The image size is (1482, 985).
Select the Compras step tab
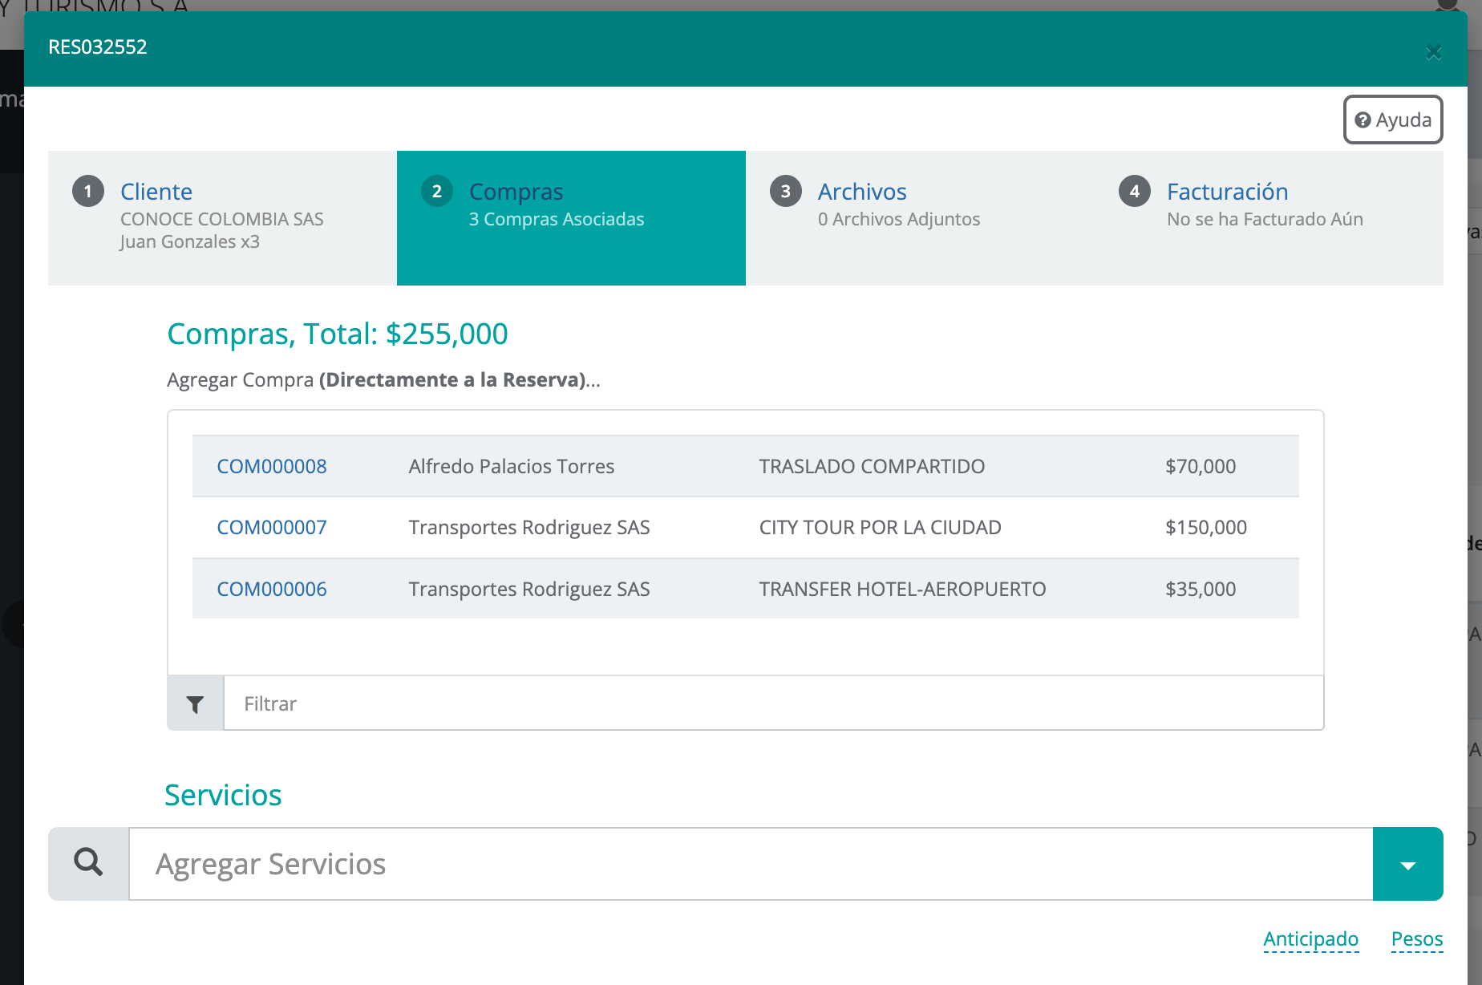click(571, 217)
